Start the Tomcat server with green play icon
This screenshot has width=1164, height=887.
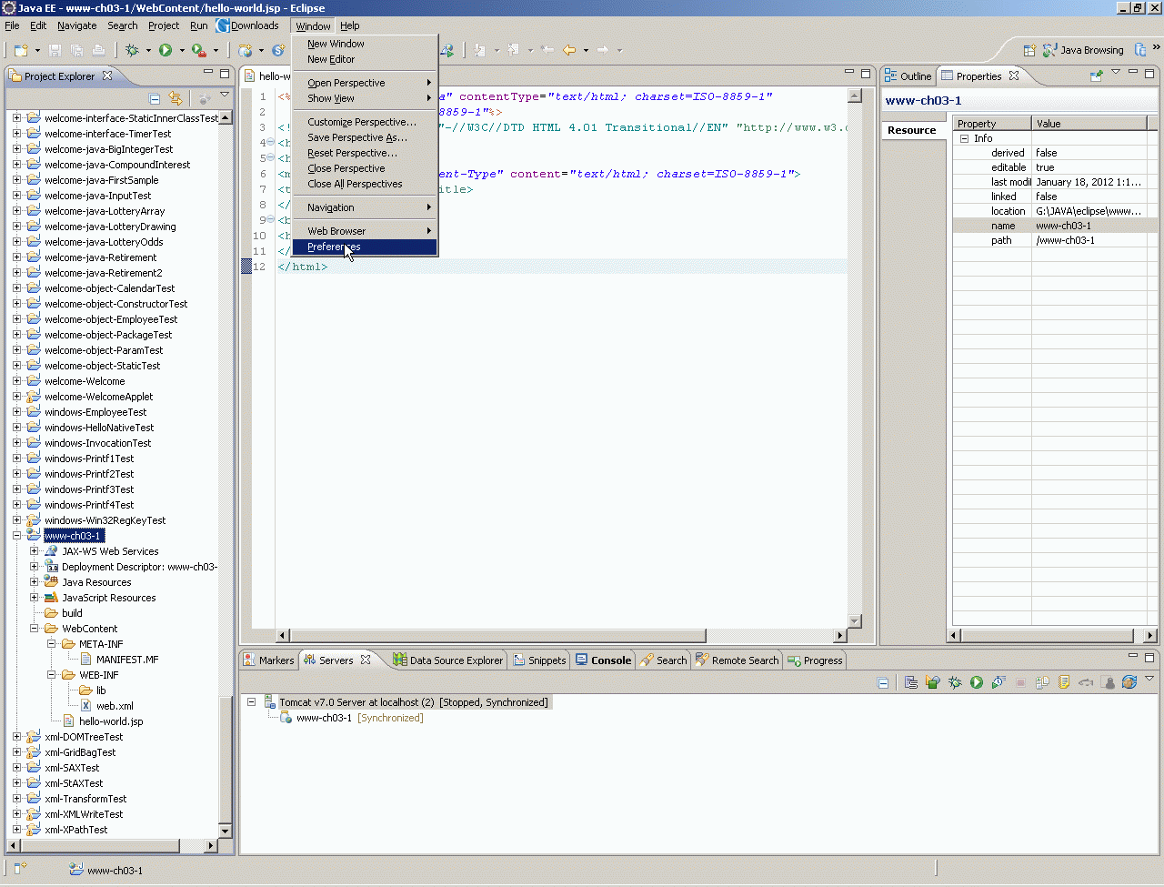[x=976, y=682]
